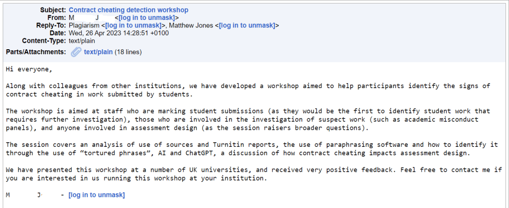
Task: Open the "Contract cheating detection workshop" subject link
Action: pyautogui.click(x=128, y=10)
